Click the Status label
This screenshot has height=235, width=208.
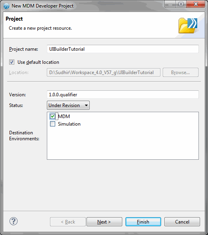point(16,105)
